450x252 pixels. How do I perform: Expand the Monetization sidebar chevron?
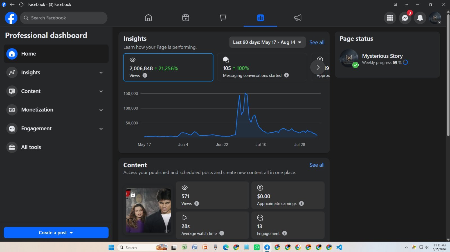[101, 110]
